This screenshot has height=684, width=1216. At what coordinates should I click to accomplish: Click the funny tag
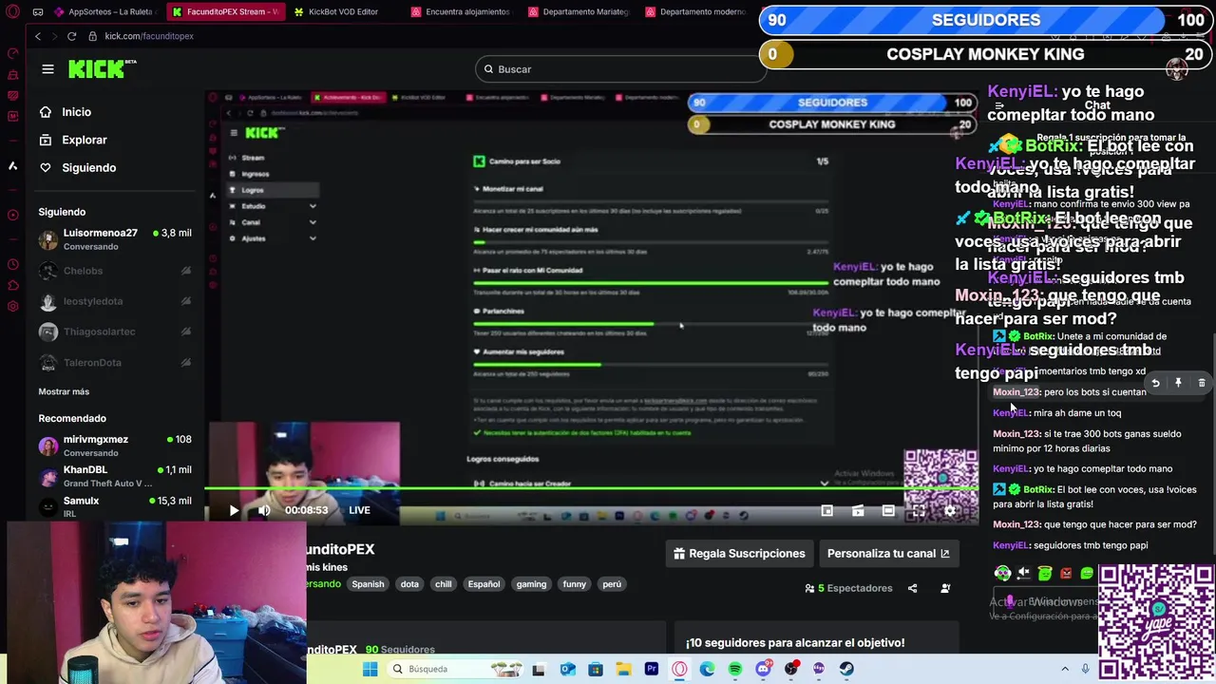575,584
